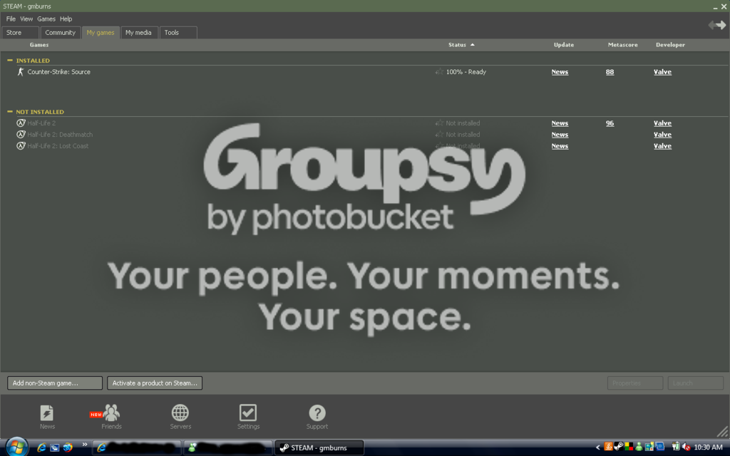Click the Steam icon in the system tray
This screenshot has height=456, width=730.
pos(619,447)
